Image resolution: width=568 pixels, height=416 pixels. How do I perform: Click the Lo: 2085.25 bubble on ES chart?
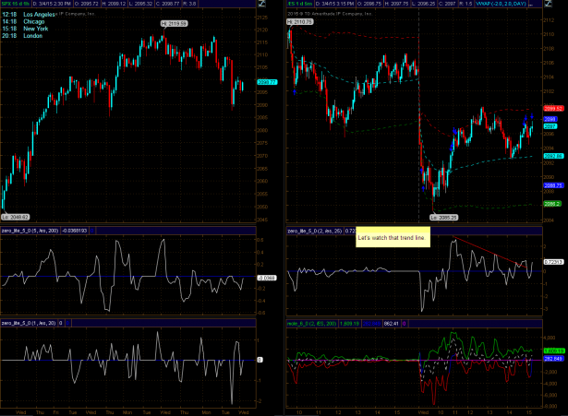(x=443, y=218)
